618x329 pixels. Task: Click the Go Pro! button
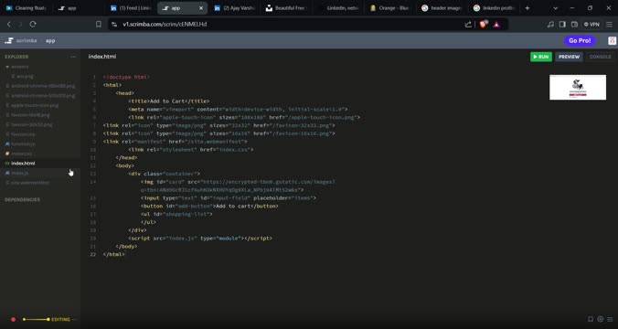[x=580, y=40]
